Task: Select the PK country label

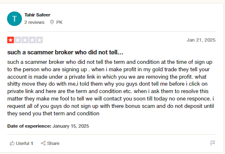Action: point(59,22)
